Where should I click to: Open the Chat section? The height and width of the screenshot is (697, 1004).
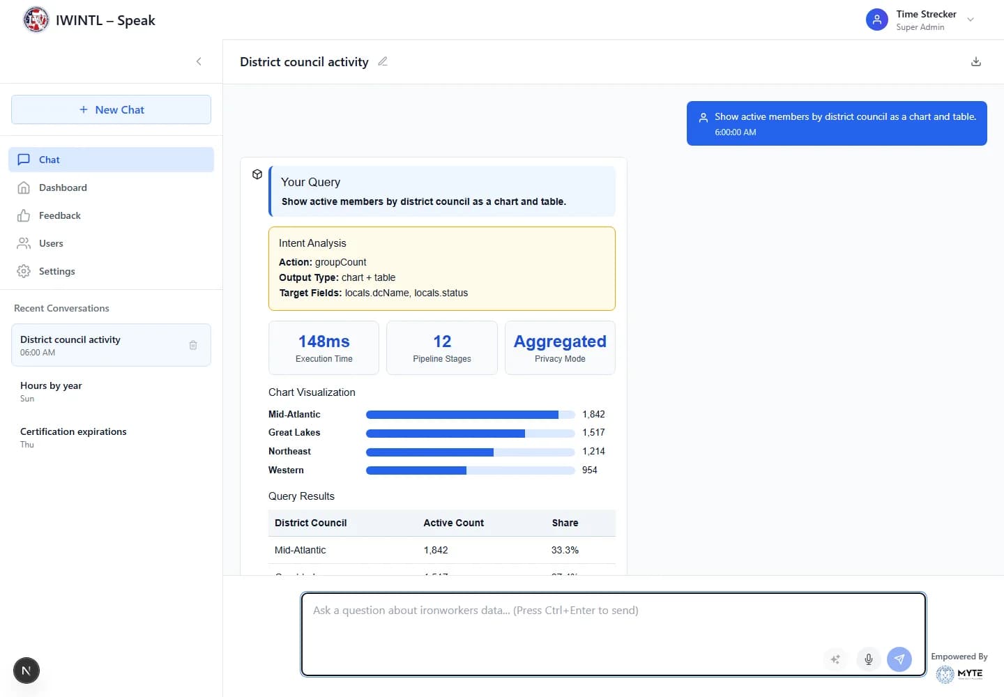pos(111,160)
